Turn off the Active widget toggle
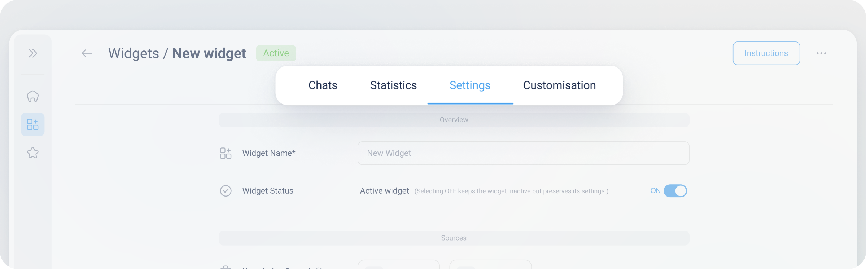The height and width of the screenshot is (269, 866). tap(675, 191)
